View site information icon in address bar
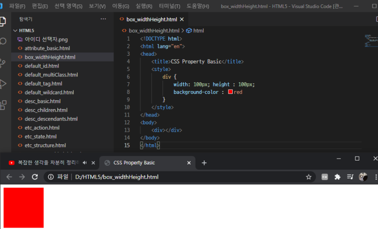The image size is (378, 229). point(51,177)
